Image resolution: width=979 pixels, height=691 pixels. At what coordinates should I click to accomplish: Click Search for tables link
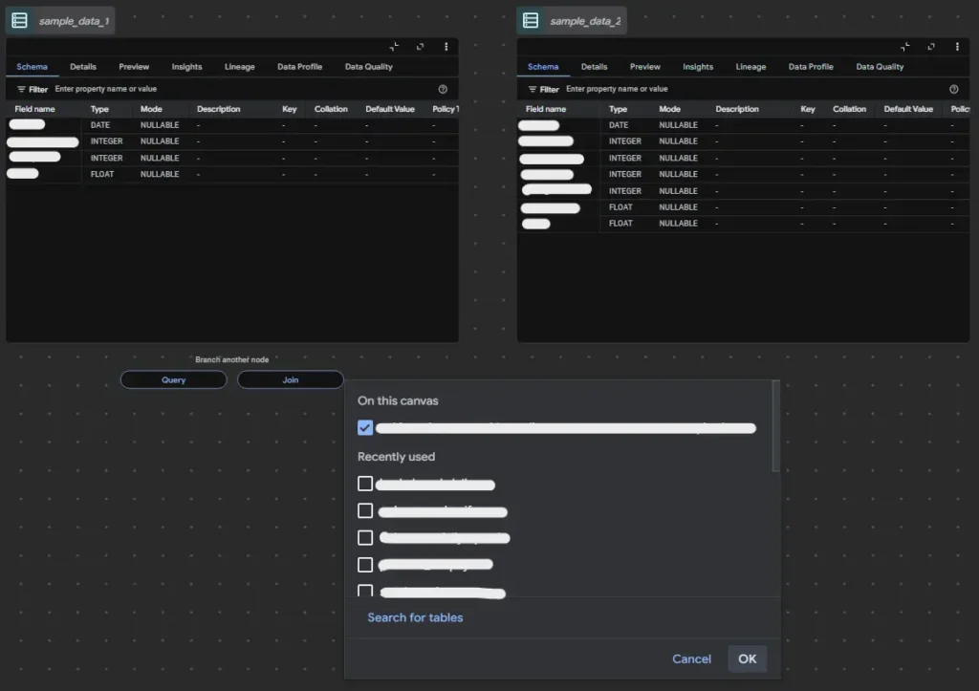click(x=415, y=617)
